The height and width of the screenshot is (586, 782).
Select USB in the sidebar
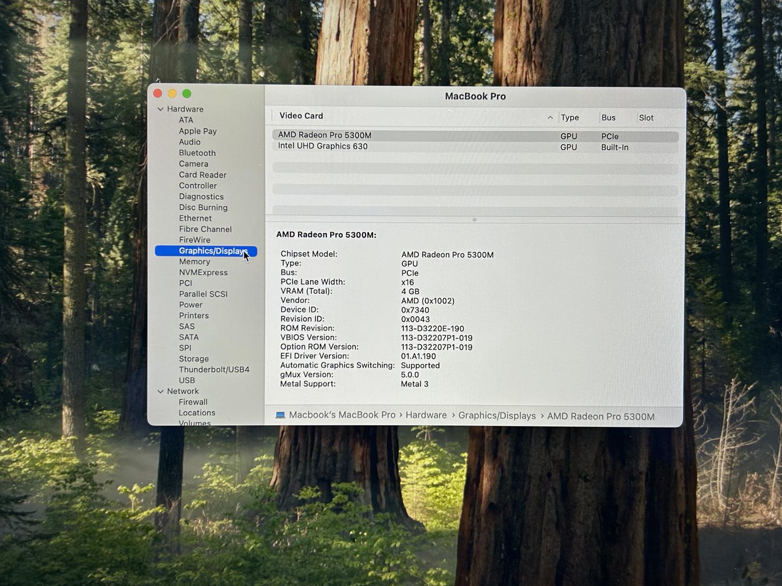(187, 380)
